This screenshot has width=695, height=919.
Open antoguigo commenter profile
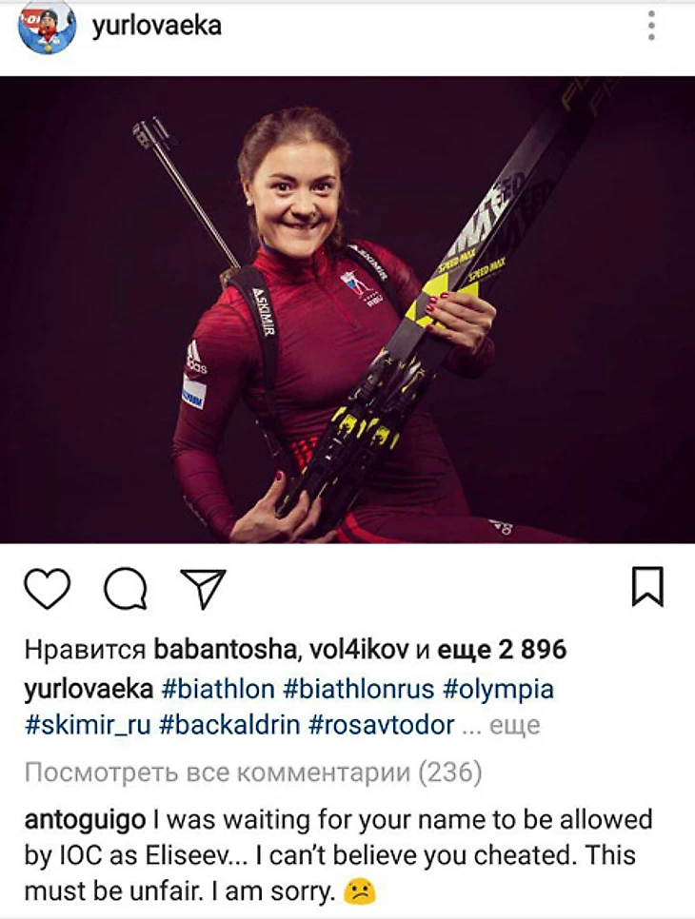coord(85,820)
